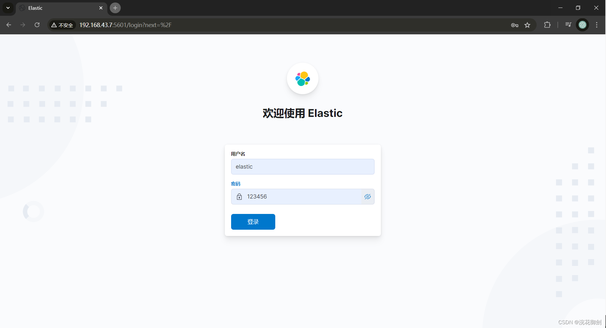606x328 pixels.
Task: Open the tab search dropdown
Action: [x=8, y=8]
